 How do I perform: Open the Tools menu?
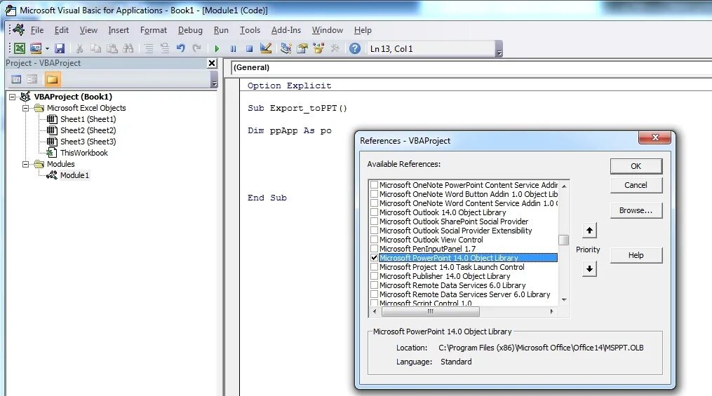[x=250, y=30]
